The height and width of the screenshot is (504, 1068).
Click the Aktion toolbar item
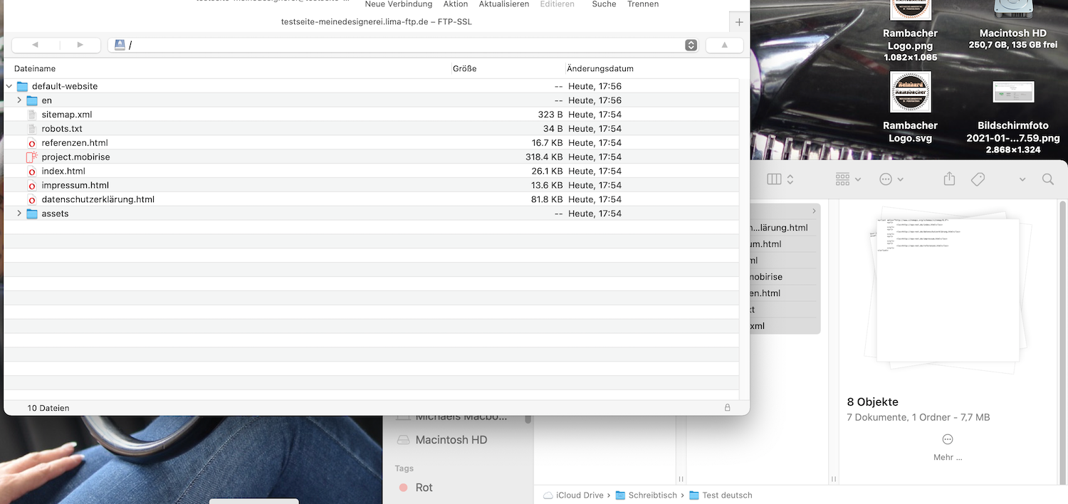[x=455, y=4]
